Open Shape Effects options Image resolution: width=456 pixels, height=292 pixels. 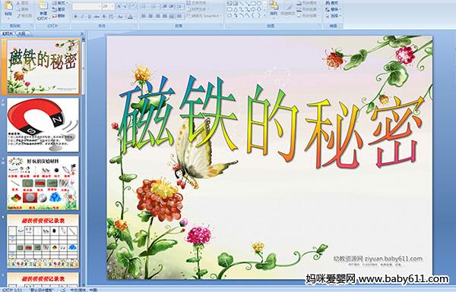[x=307, y=16]
